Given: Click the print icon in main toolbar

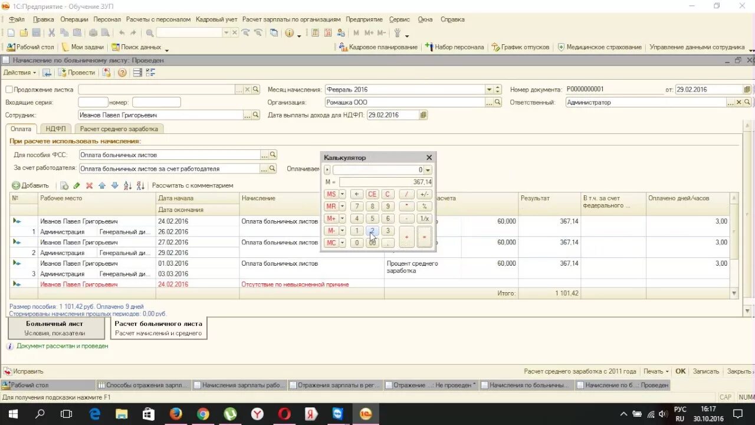Looking at the screenshot, I should (93, 33).
